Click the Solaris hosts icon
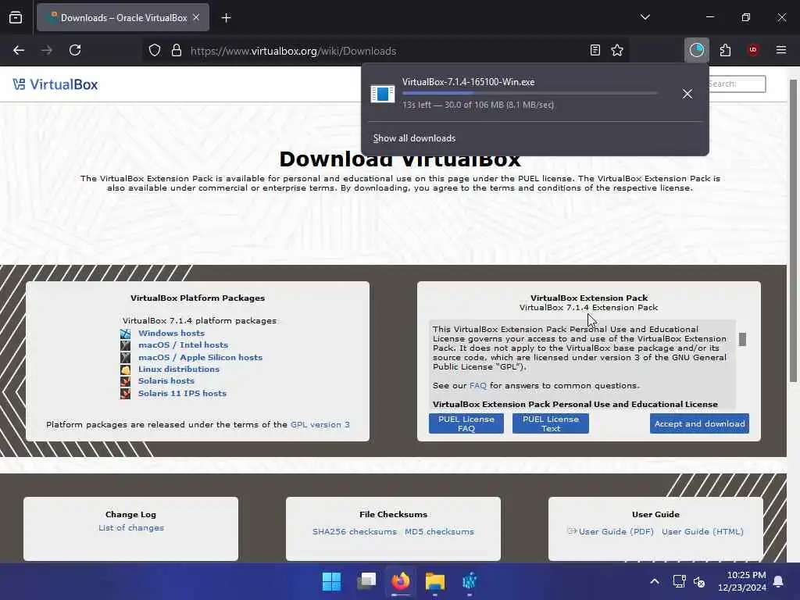800x600 pixels. pyautogui.click(x=125, y=381)
